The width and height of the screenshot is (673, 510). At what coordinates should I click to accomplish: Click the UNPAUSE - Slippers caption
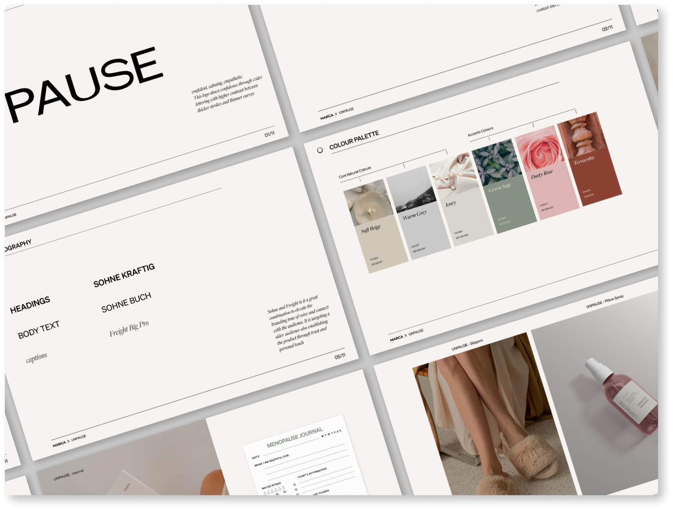tap(467, 346)
